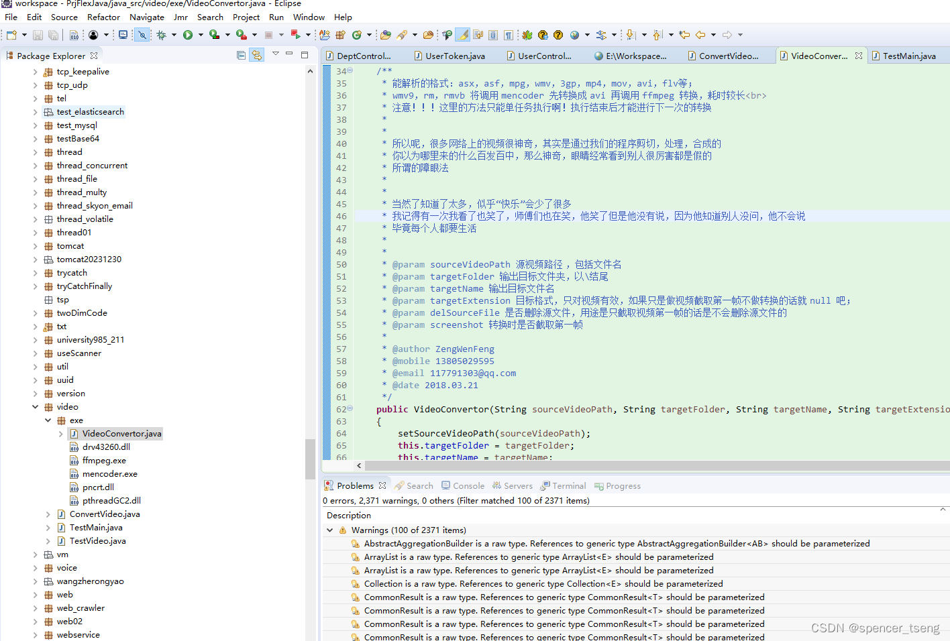The height and width of the screenshot is (641, 950).
Task: Open the New wizard icon in toolbar
Action: pyautogui.click(x=10, y=35)
